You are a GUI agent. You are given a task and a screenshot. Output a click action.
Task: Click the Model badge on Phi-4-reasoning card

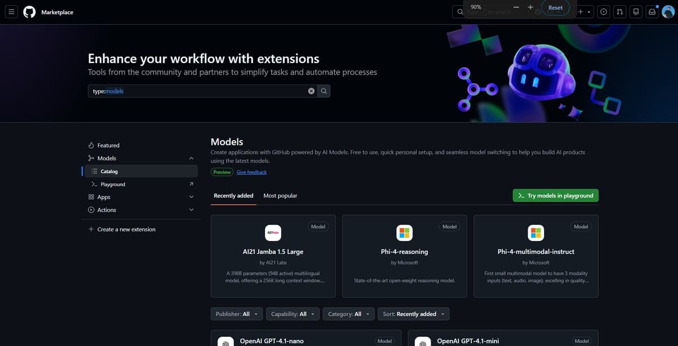point(450,226)
